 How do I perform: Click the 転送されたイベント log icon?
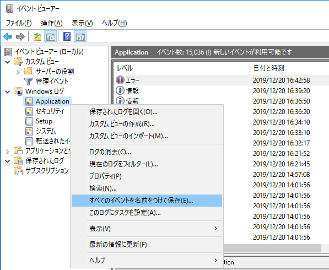click(29, 141)
